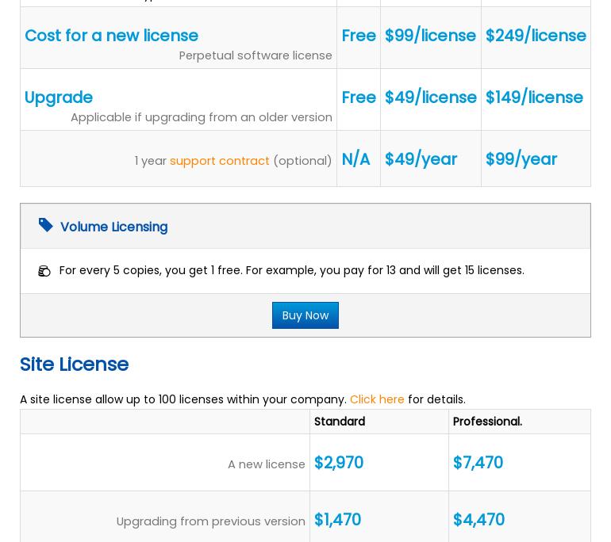Select the $2,970 Standard site license price
The height and width of the screenshot is (542, 611).
339,463
